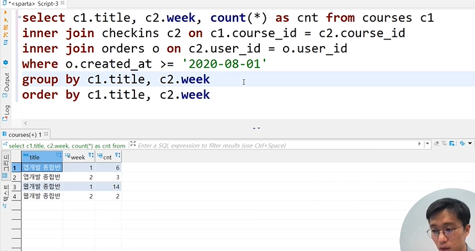Click the remove filter eraser icon
This screenshot has width=475, height=251.
[x=437, y=143]
